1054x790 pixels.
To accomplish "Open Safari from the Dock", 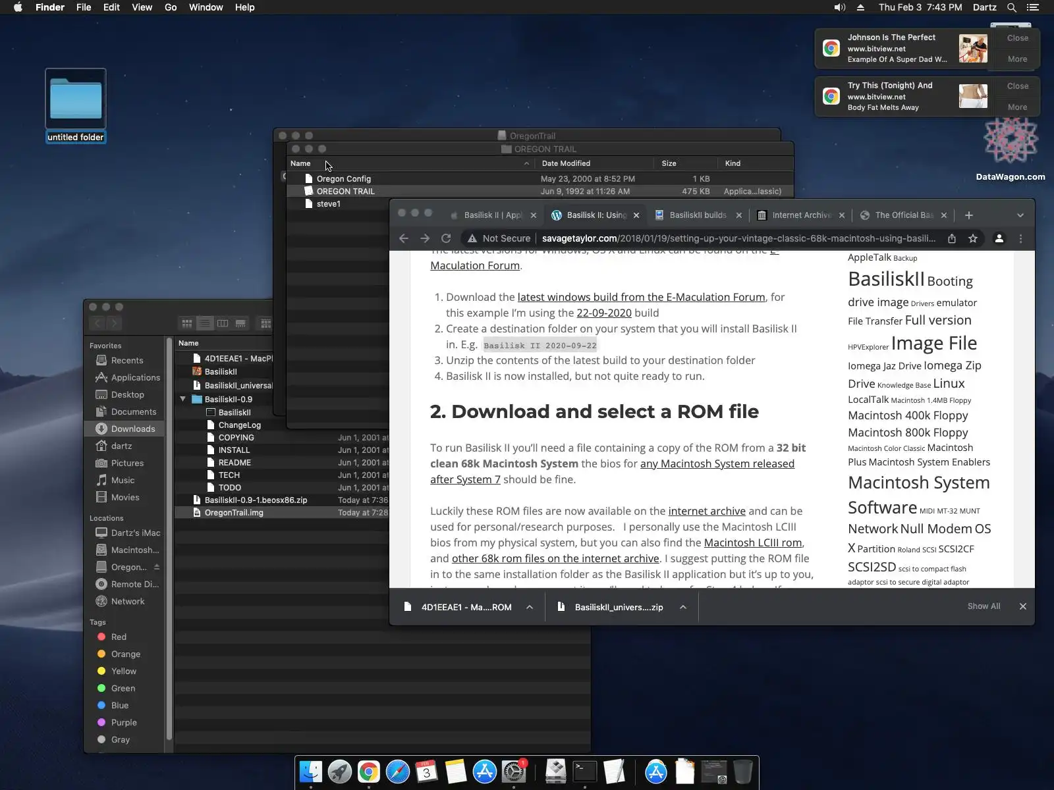I will tap(398, 772).
